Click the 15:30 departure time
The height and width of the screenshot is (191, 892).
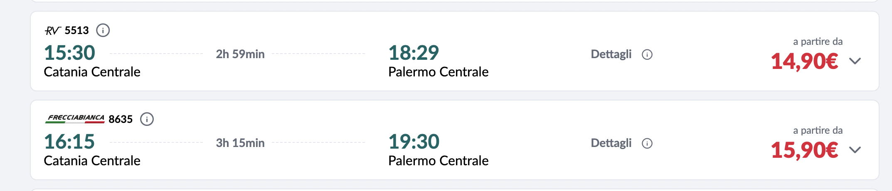(70, 53)
